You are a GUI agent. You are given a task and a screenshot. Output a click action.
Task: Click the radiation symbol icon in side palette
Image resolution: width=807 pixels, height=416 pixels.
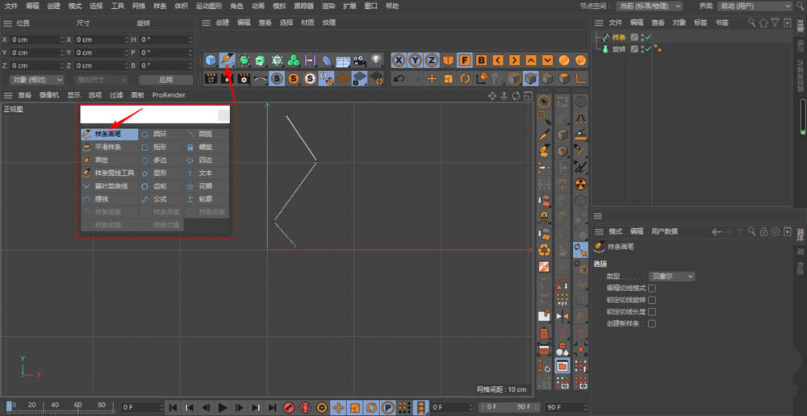pos(581,184)
